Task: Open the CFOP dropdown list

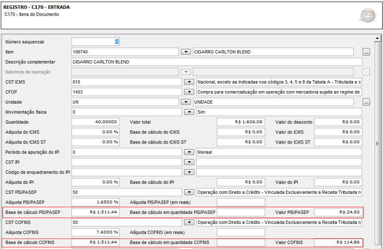Action: (x=189, y=92)
